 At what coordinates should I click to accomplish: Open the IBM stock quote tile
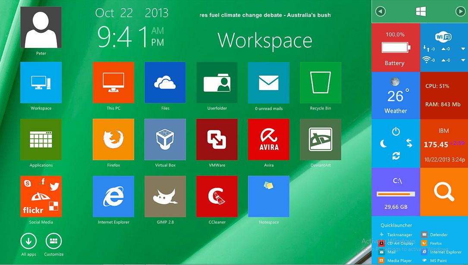coord(444,143)
